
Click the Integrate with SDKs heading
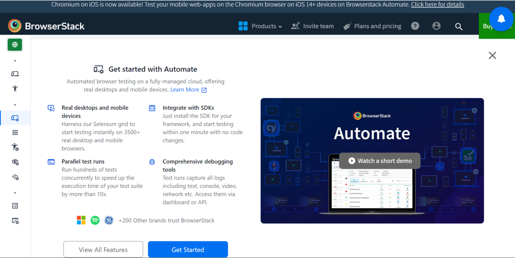[x=188, y=108]
